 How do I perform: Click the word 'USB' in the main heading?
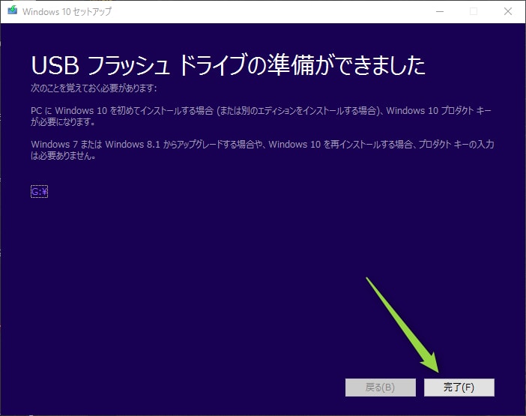pos(54,66)
